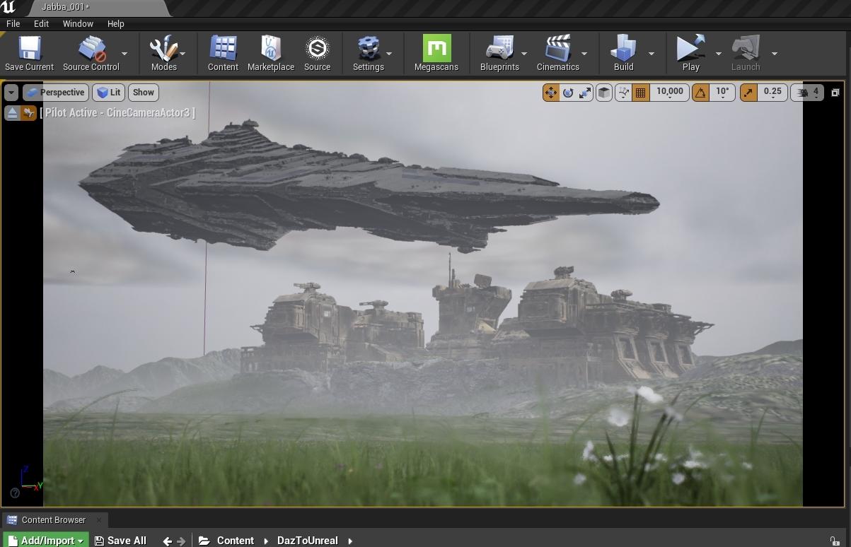Click the content path folder icon
The height and width of the screenshot is (547, 851).
(204, 541)
